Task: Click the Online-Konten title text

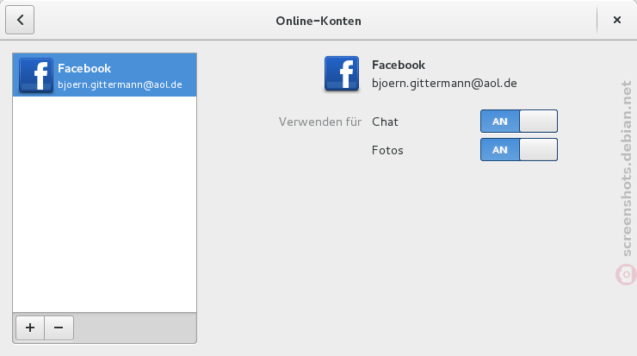Action: click(x=318, y=21)
